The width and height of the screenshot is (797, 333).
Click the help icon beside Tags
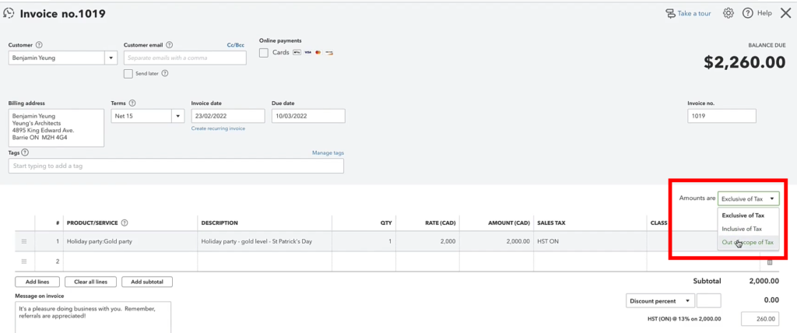26,152
